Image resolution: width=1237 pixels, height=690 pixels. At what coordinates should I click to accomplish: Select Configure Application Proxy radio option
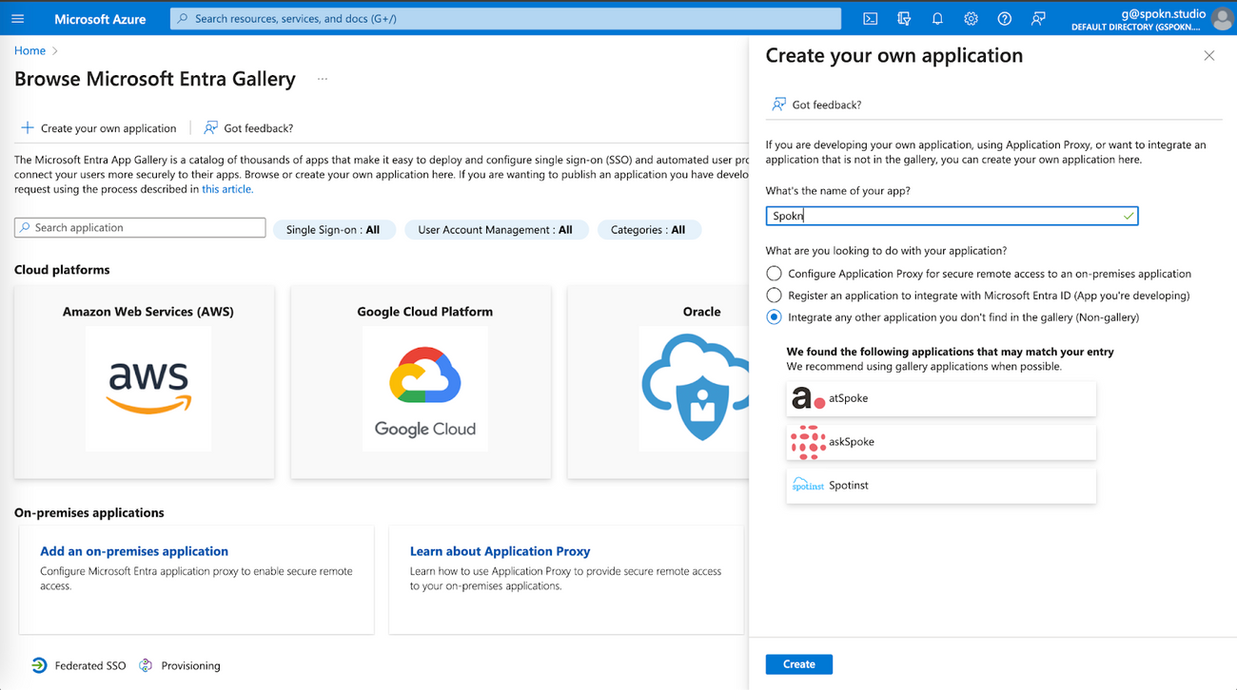tap(774, 274)
